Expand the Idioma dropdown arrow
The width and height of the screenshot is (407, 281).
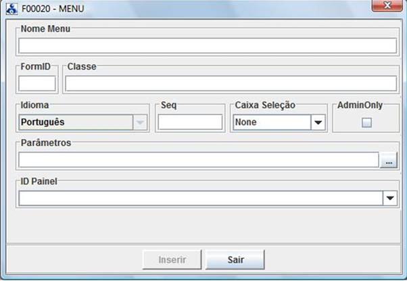pyautogui.click(x=139, y=122)
